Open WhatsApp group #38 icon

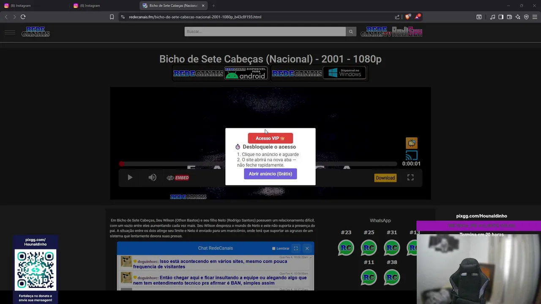click(392, 277)
